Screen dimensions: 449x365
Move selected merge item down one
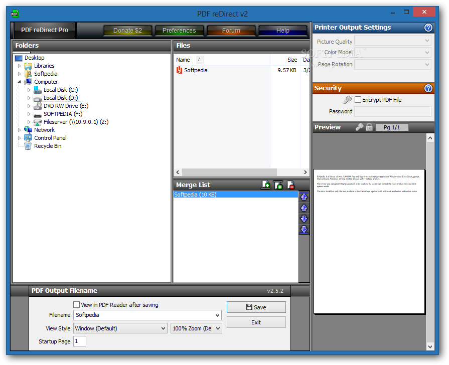[x=304, y=219]
